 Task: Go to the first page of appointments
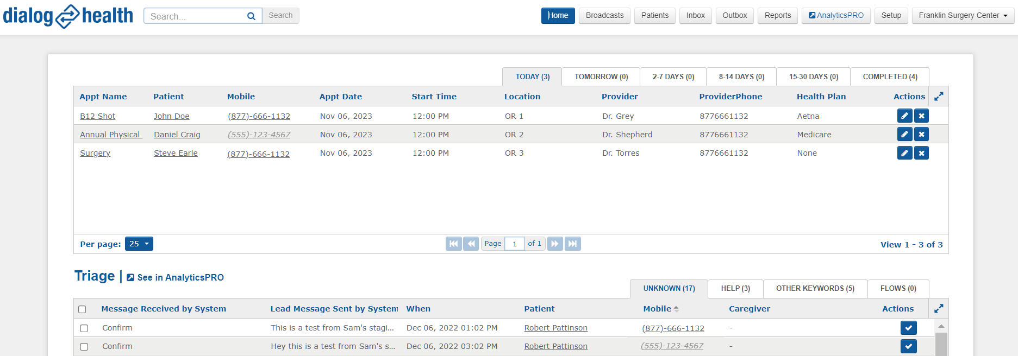pyautogui.click(x=453, y=244)
